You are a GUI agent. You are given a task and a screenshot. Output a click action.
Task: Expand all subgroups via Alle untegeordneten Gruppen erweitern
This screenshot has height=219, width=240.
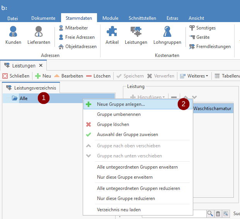pos(137,167)
